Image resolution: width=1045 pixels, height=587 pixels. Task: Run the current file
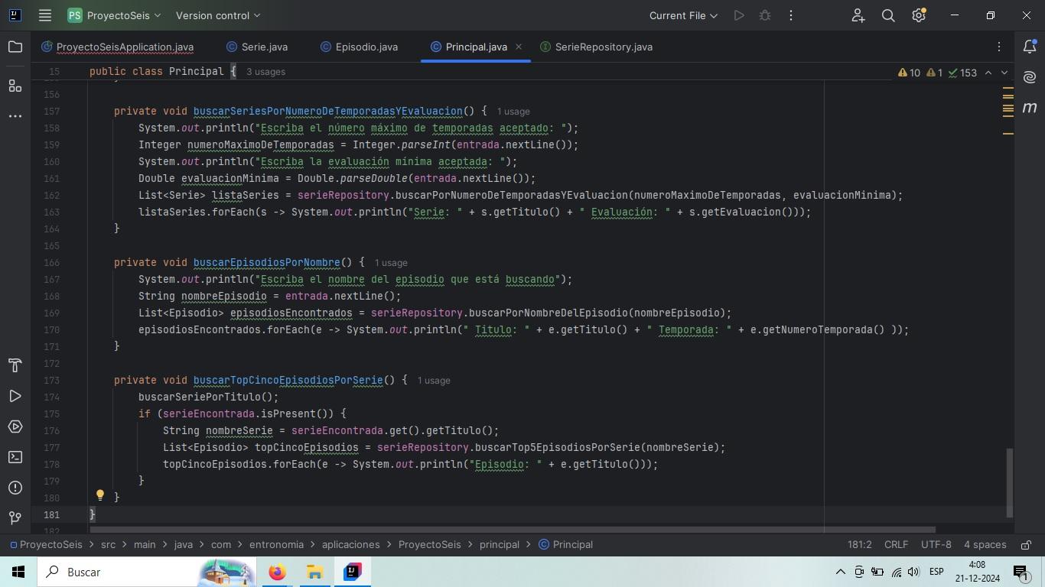click(x=739, y=15)
